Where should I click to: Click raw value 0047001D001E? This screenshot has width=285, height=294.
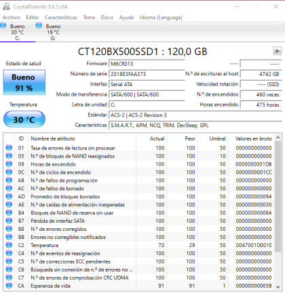click(x=254, y=245)
